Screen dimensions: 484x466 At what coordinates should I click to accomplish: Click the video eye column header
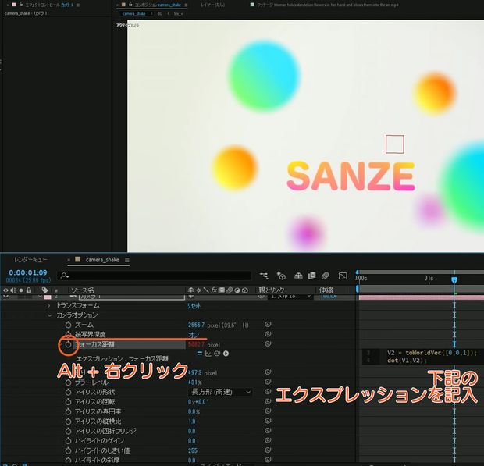tap(5, 290)
